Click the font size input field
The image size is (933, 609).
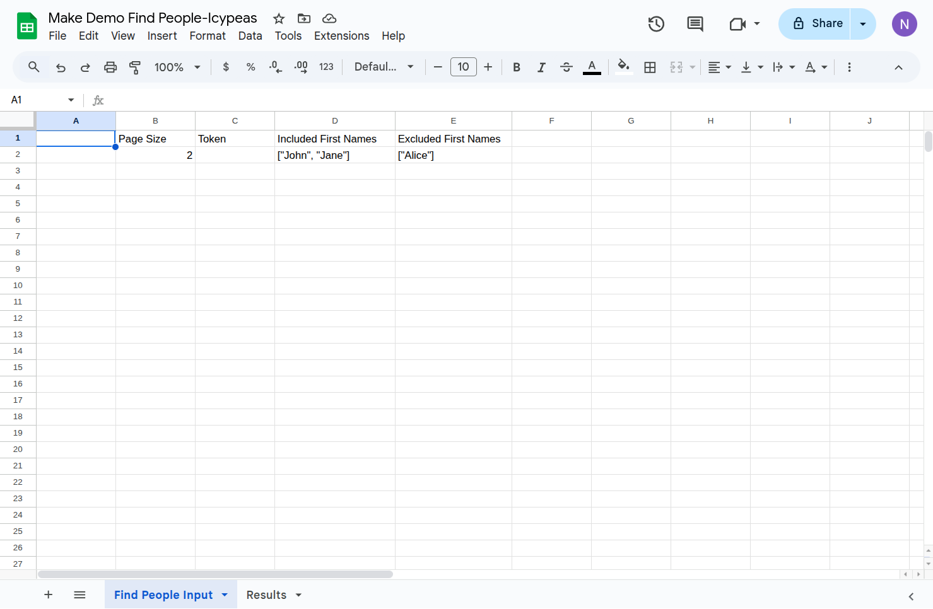click(464, 67)
